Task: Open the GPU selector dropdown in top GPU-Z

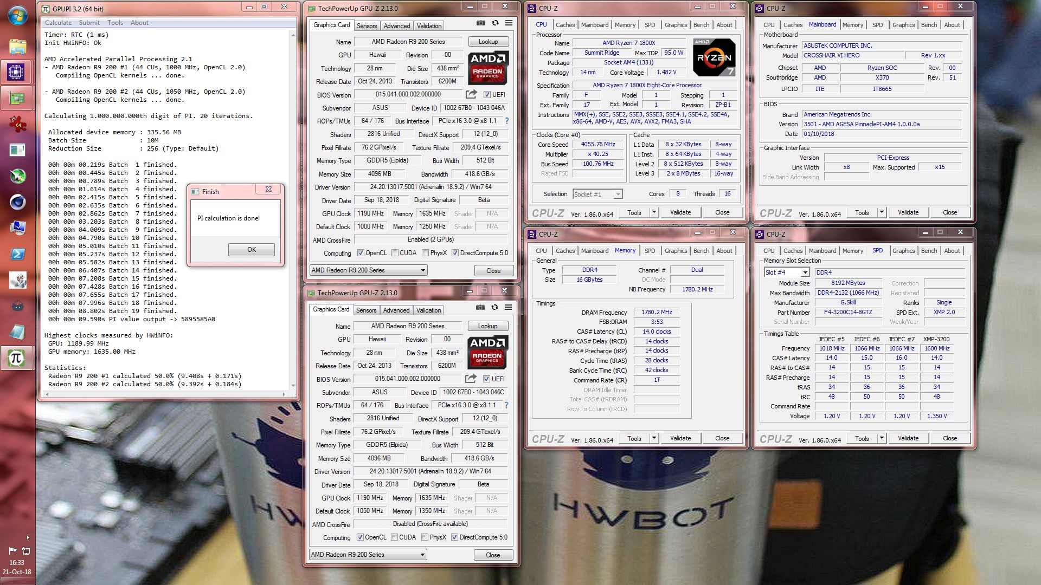Action: pyautogui.click(x=369, y=270)
